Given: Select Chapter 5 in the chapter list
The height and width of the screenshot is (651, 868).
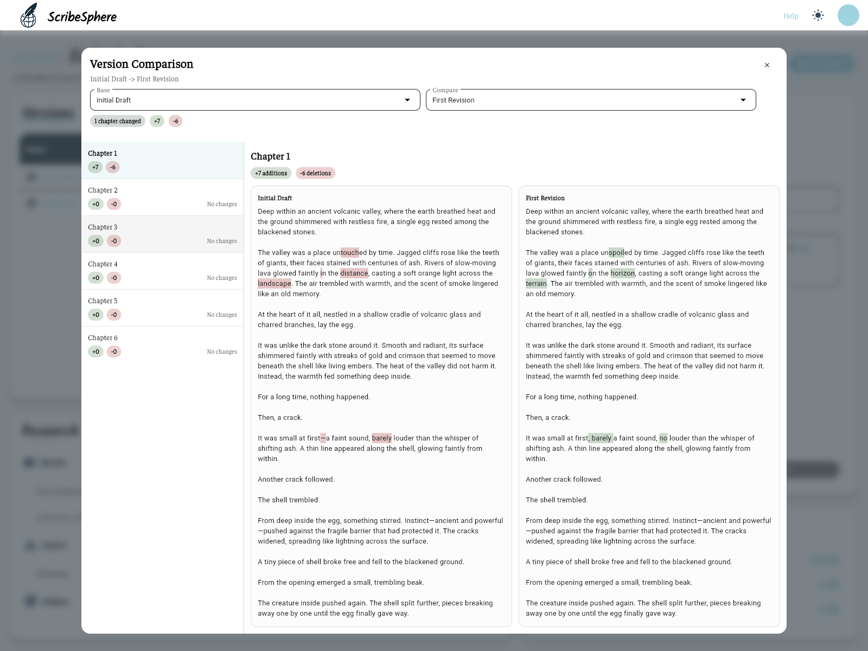Looking at the screenshot, I should (x=162, y=308).
